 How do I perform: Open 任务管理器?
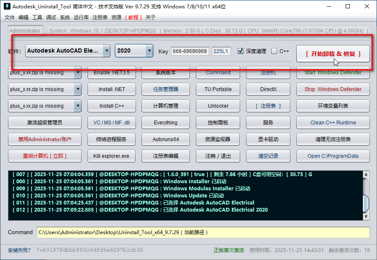(166, 89)
